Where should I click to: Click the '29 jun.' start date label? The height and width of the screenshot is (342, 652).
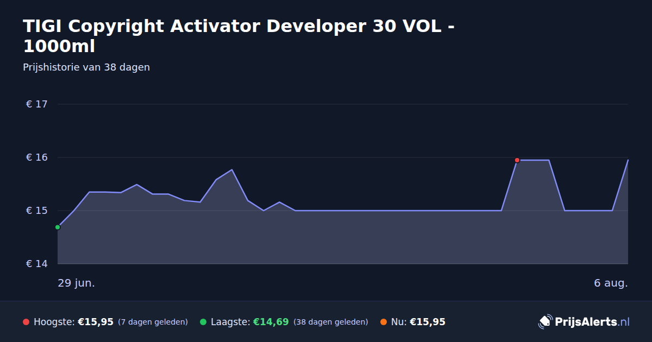click(x=76, y=283)
